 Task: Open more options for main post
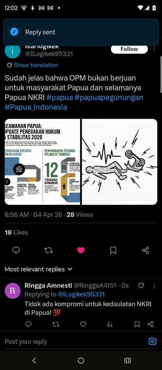pos(154,49)
